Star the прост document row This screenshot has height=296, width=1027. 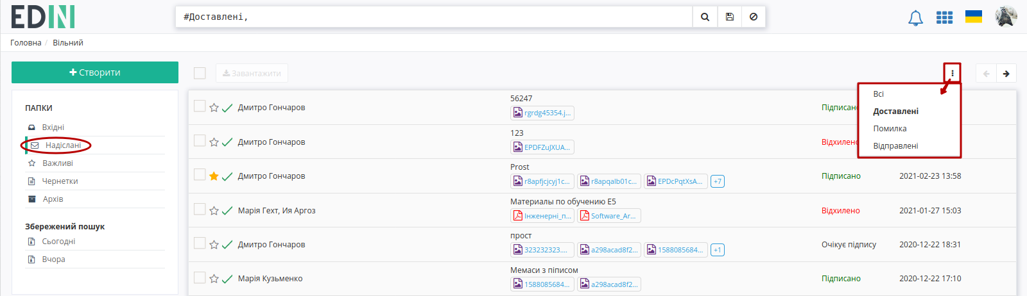tap(214, 245)
